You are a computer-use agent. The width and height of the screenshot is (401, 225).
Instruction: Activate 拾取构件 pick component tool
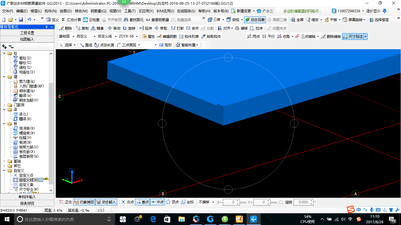[x=211, y=37]
